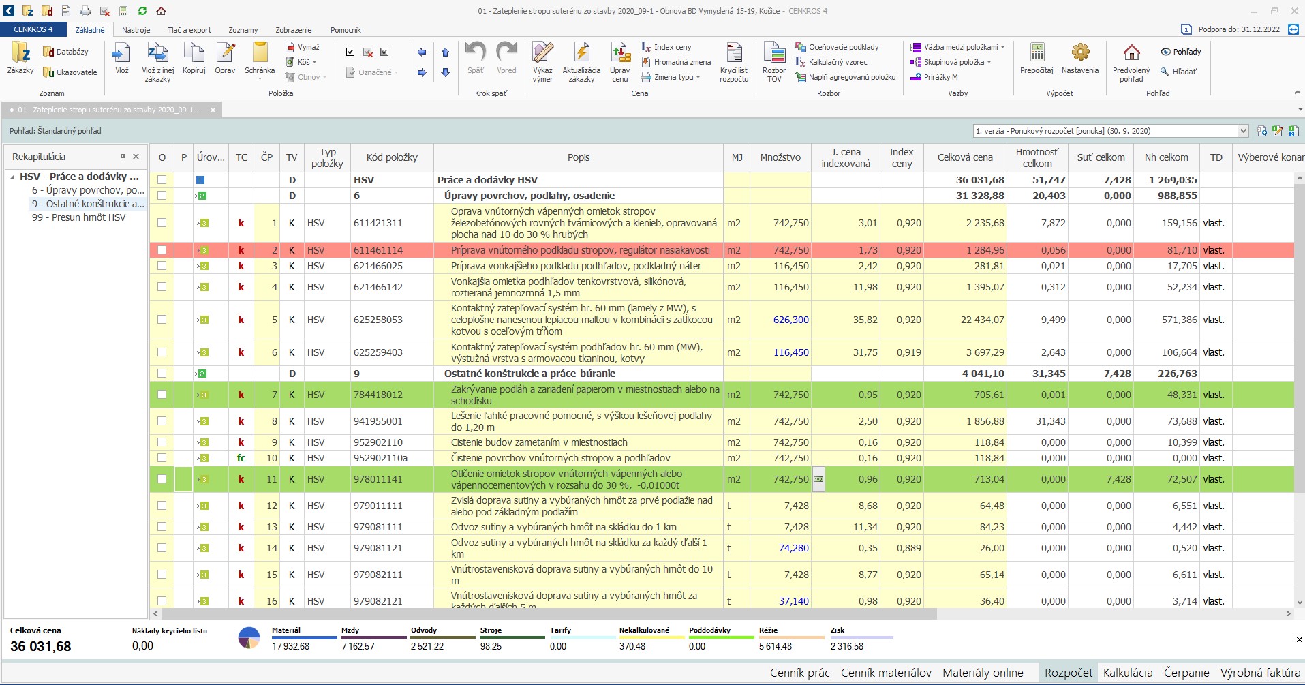Viewport: 1305px width, 685px height.
Task: Open the budget version dropdown
Action: [x=1242, y=131]
